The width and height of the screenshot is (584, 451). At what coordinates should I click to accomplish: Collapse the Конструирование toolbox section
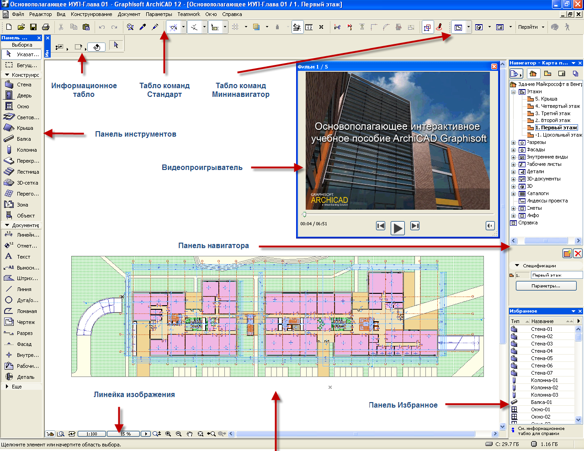click(x=7, y=75)
